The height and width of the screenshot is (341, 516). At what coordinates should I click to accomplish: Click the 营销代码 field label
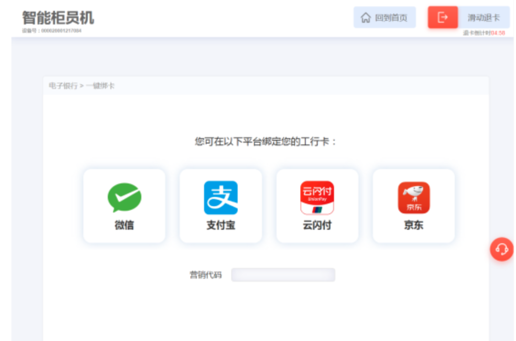(x=206, y=275)
